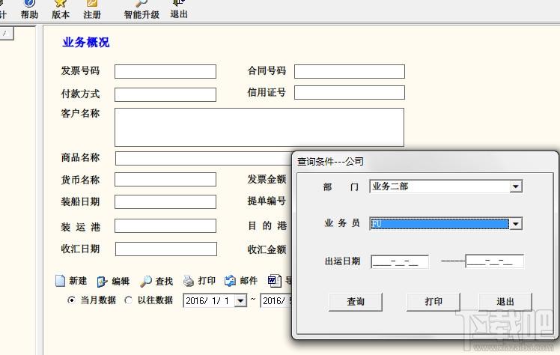The image size is (560, 355).
Task: Click the 目的港 label
Action: (x=267, y=225)
